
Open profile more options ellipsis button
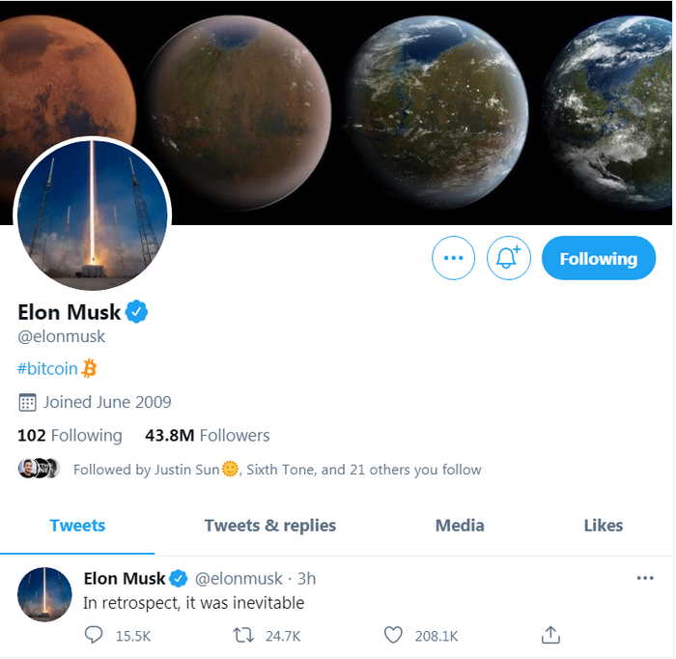point(454,258)
